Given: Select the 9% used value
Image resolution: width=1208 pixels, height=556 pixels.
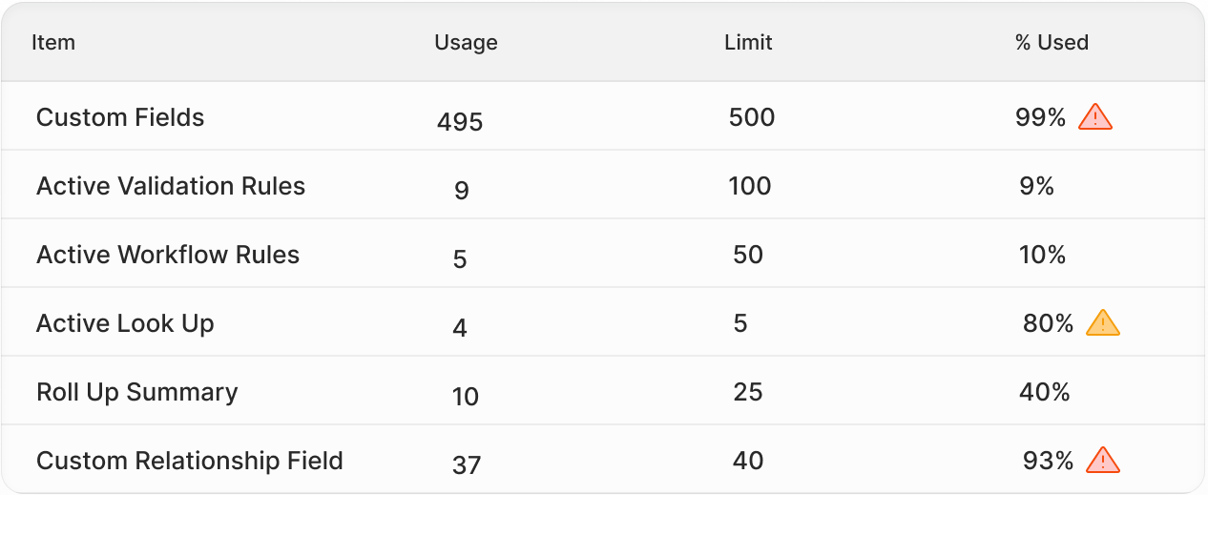Looking at the screenshot, I should 1036,186.
